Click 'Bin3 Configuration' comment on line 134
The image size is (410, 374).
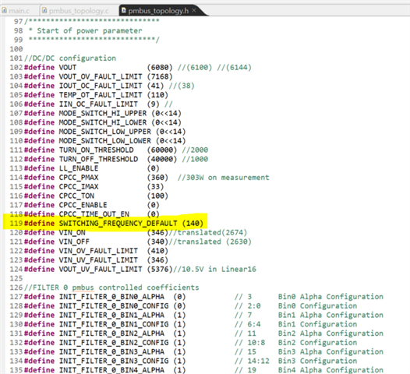point(318,361)
